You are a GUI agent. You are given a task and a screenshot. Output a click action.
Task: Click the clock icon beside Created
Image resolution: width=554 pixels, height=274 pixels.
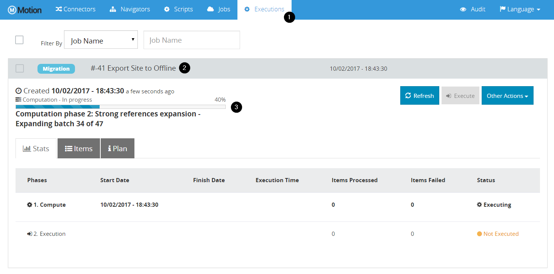click(19, 91)
